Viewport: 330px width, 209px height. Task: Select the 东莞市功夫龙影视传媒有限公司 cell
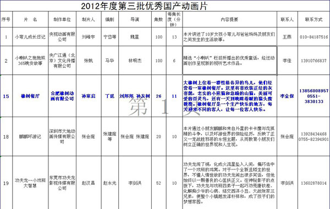coord(62,183)
